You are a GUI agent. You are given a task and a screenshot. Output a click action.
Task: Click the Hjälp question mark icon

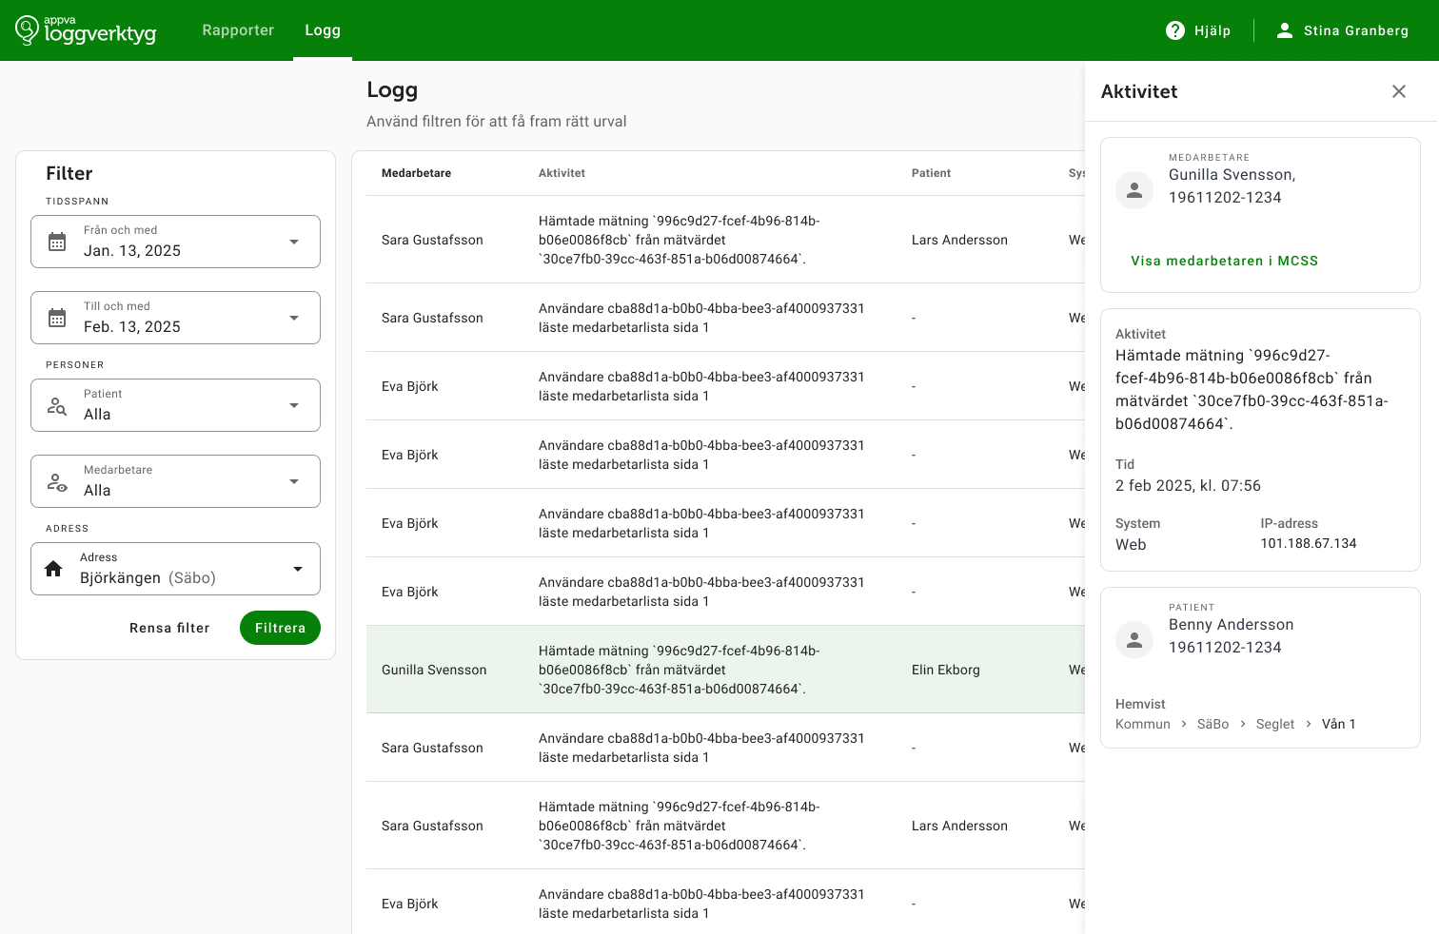(x=1175, y=30)
